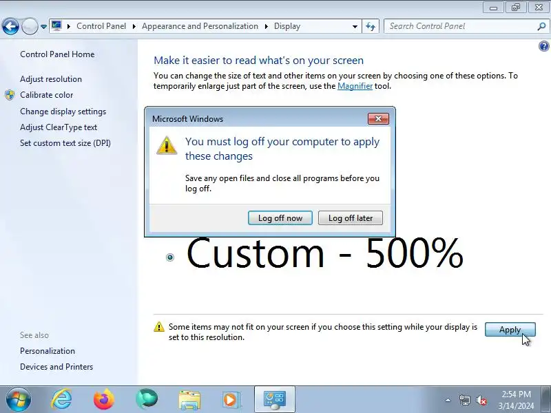The height and width of the screenshot is (413, 551).
Task: Expand the arrow after Control Panel breadcrumb
Action: [x=134, y=26]
